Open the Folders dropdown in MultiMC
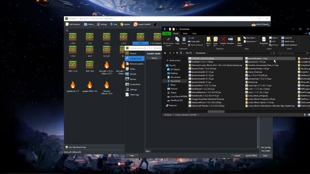Image resolution: width=310 pixels, height=174 pixels. (x=89, y=24)
